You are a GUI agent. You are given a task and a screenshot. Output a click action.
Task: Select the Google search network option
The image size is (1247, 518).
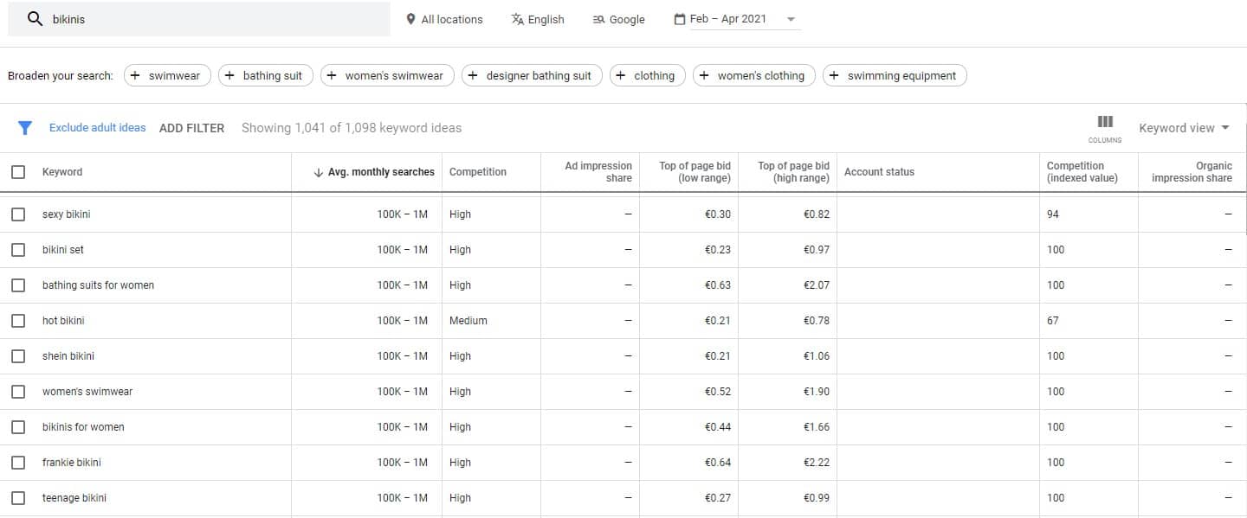click(x=618, y=19)
